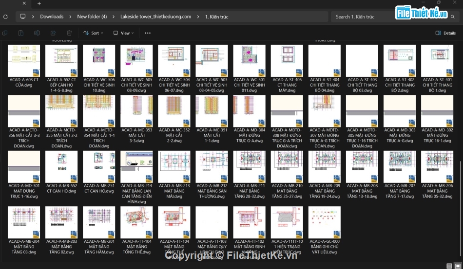Select ACAD-A-MC-353 MẶT CẮT 3-3.dwg

click(136, 119)
